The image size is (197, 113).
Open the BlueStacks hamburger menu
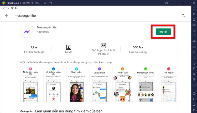point(172,3)
